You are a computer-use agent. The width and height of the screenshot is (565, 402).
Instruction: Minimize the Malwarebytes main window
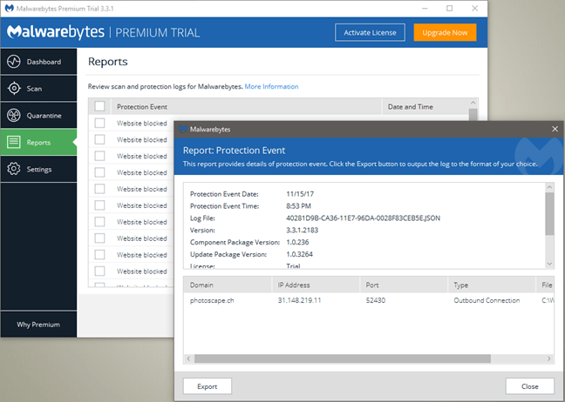pos(425,9)
